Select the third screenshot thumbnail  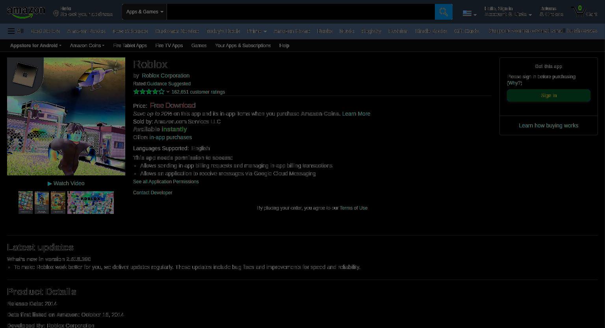(x=58, y=203)
